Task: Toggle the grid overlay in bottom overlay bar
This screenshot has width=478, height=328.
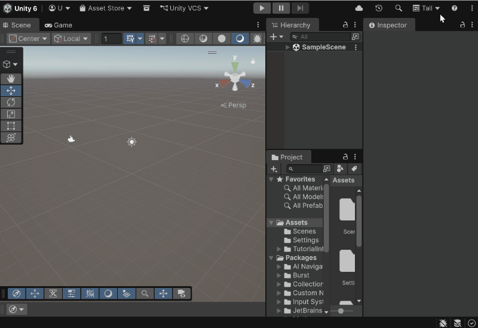Action: tap(90, 293)
